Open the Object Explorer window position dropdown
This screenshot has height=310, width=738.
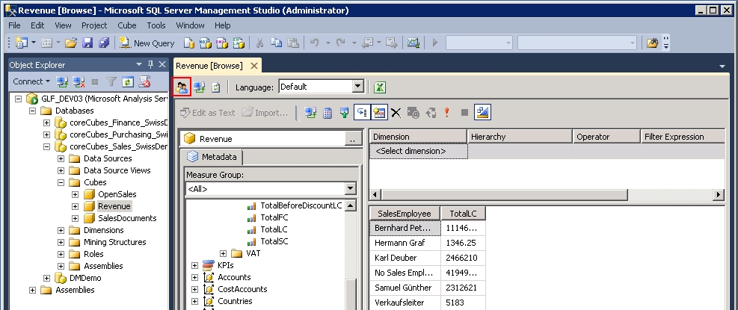coord(139,64)
